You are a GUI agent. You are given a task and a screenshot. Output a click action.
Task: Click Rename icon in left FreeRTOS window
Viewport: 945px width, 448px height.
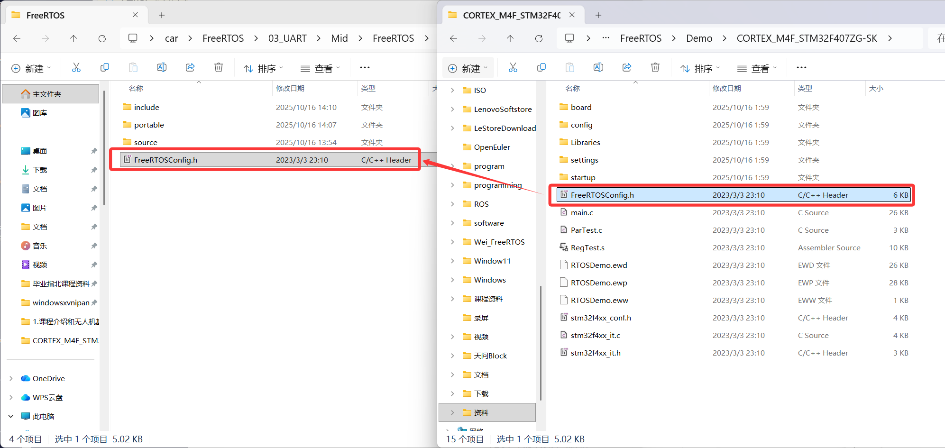162,68
